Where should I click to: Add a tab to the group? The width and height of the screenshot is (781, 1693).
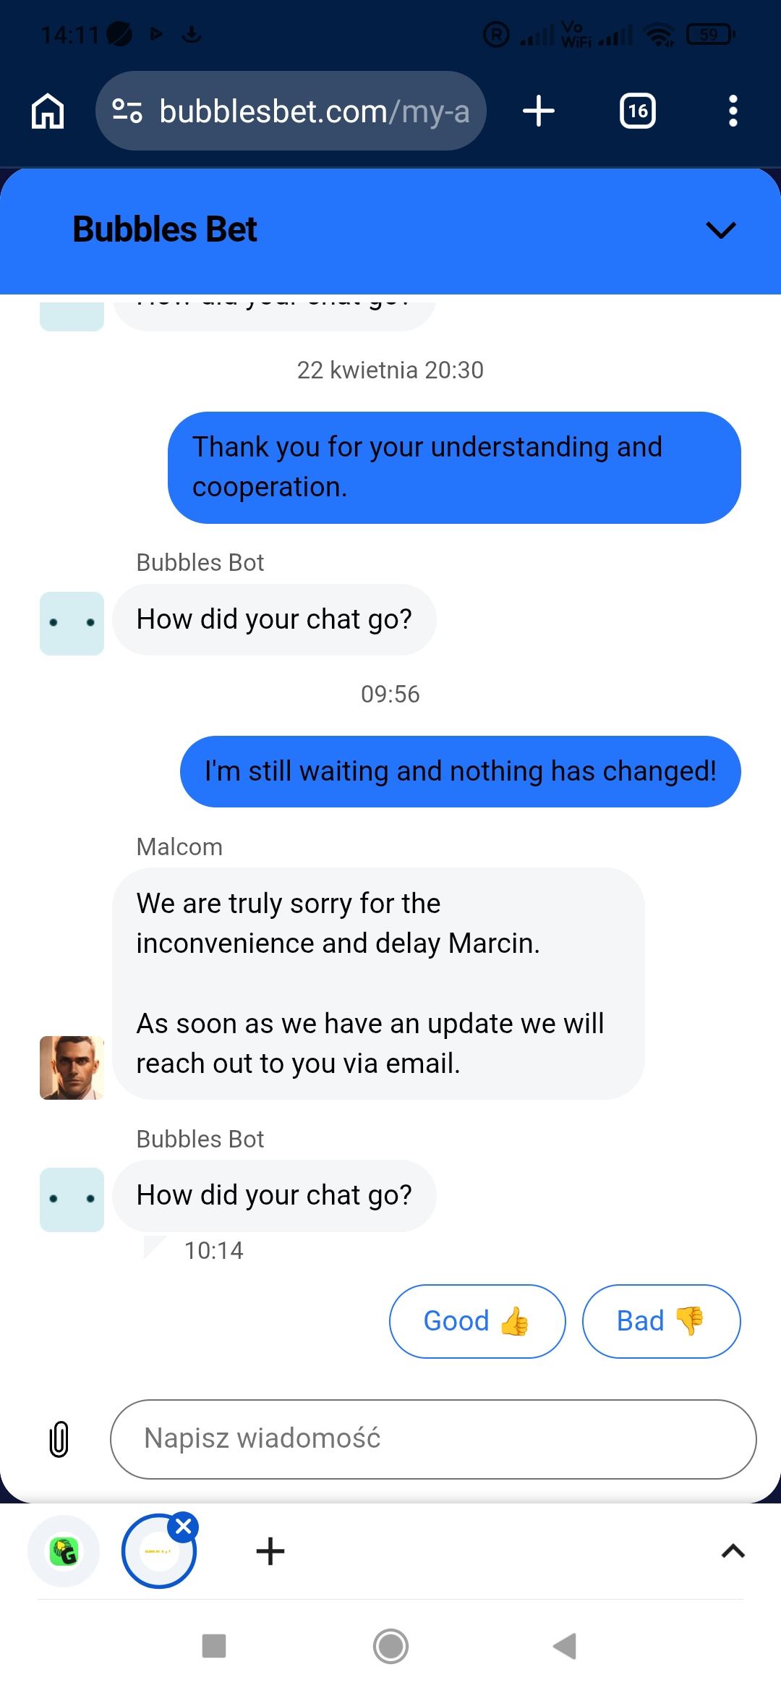(270, 1551)
